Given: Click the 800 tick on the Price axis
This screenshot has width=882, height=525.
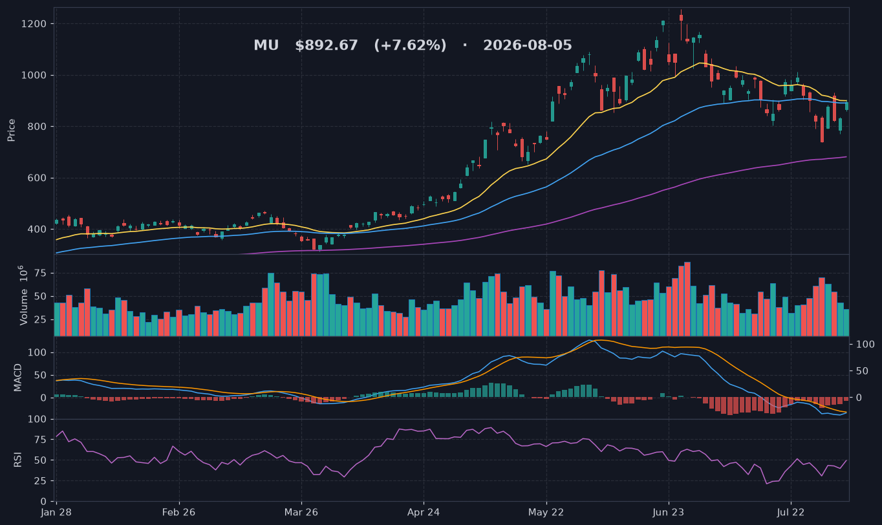Looking at the screenshot, I should (36, 127).
